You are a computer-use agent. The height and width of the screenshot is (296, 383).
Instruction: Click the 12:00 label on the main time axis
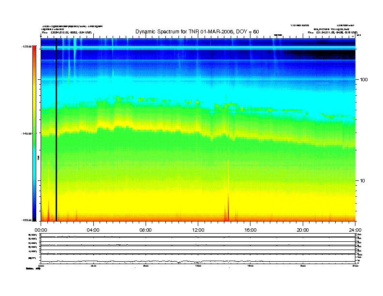[x=198, y=230]
